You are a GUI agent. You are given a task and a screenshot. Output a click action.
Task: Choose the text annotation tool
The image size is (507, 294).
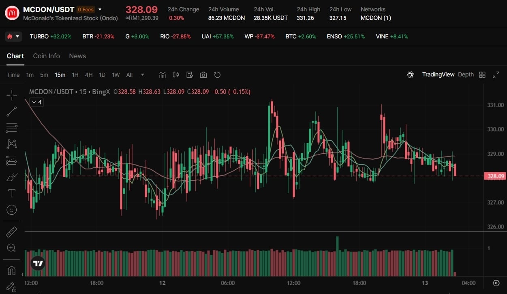pos(12,193)
